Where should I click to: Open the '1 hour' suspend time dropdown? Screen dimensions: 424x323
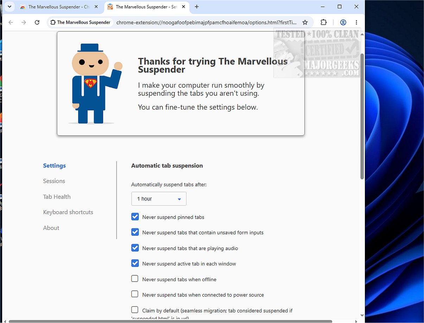(x=159, y=199)
